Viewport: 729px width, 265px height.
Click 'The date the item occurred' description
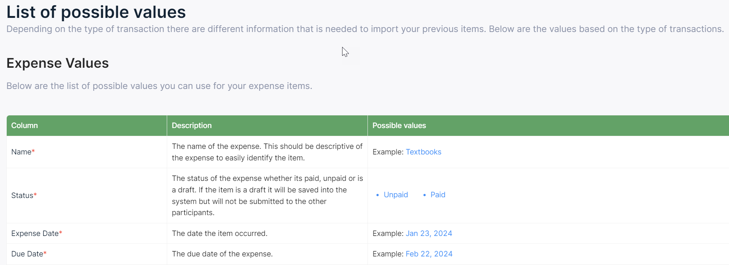(219, 233)
